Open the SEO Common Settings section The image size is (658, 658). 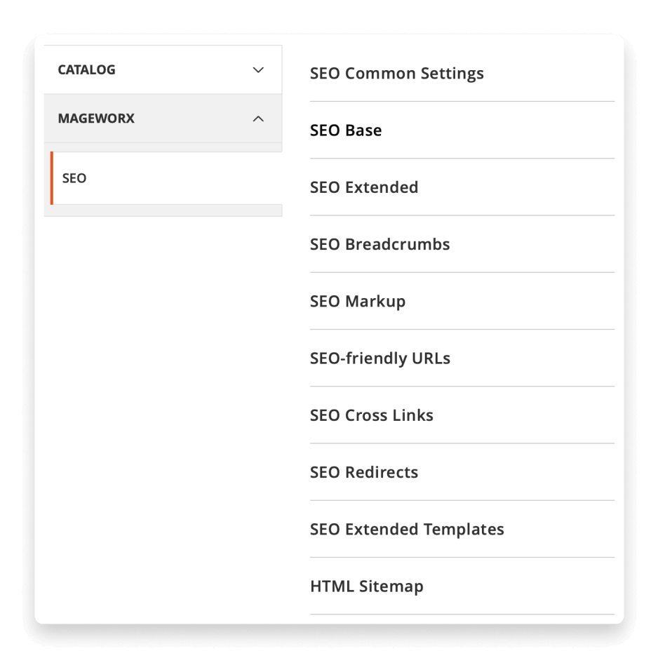[x=396, y=73]
